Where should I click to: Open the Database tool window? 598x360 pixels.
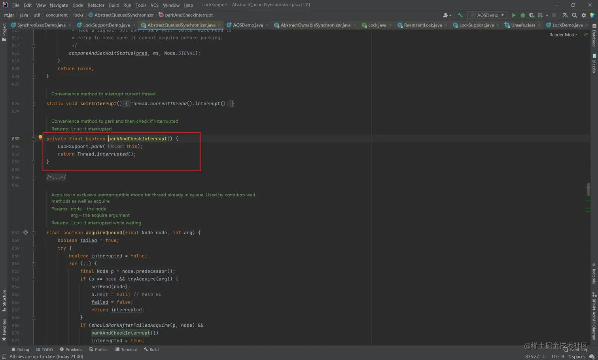click(x=594, y=36)
